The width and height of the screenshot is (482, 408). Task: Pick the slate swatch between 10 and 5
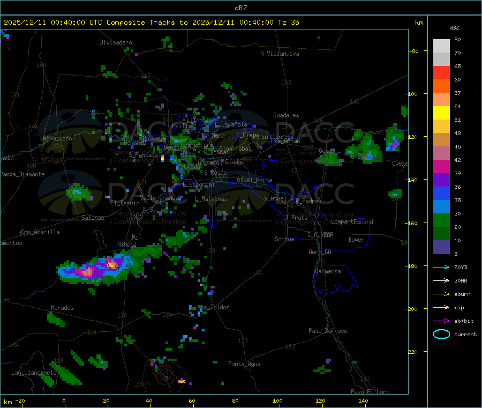click(x=441, y=247)
